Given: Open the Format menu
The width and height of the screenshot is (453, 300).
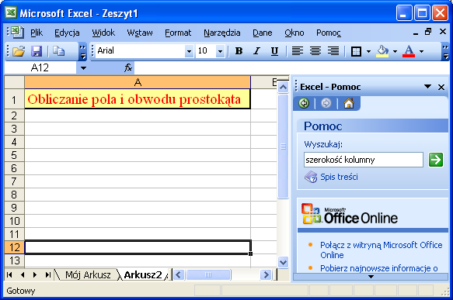Looking at the screenshot, I should [x=178, y=33].
